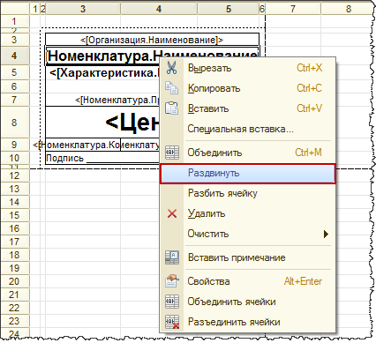Select Разъединить ячейки menu item
The image size is (376, 343).
pos(247,322)
